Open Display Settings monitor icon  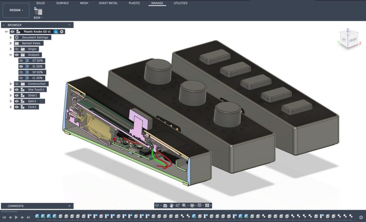coord(192,206)
